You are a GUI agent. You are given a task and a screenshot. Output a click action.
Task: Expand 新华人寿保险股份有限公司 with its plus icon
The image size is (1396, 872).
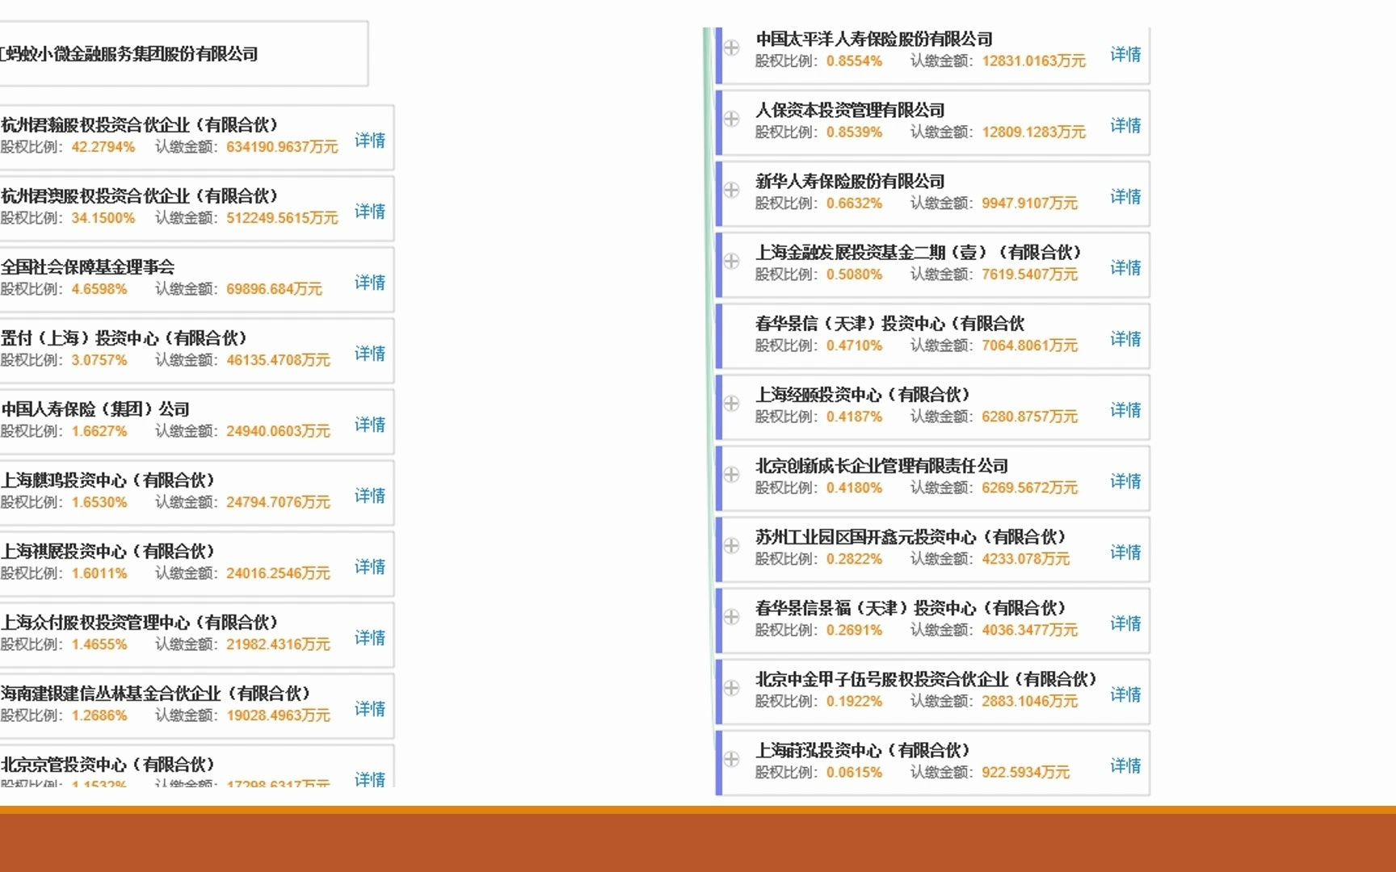(731, 190)
